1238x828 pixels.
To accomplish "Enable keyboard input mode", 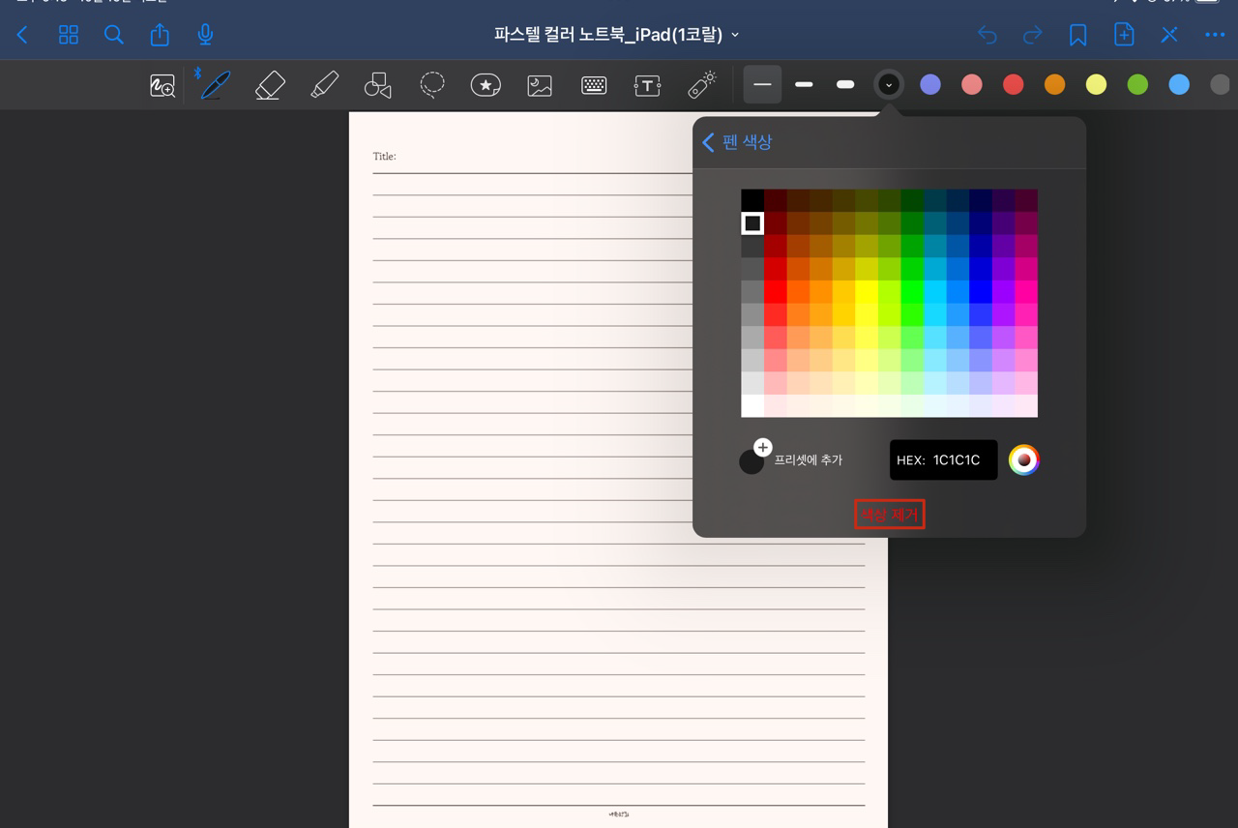I will [x=593, y=85].
